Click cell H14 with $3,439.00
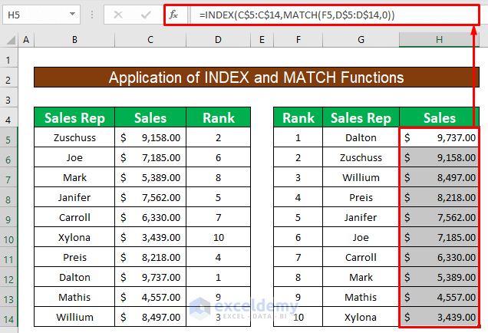 point(439,317)
